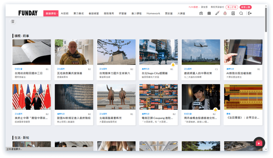
Task: Open the notifications bell in the header
Action: click(x=225, y=13)
